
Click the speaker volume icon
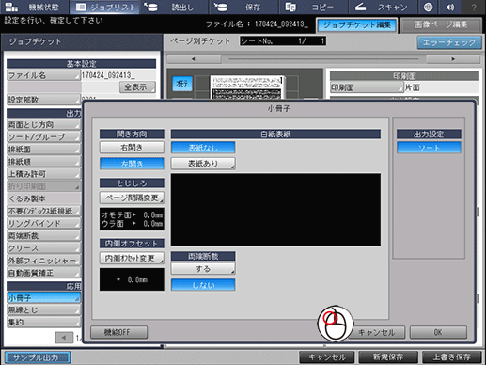pos(450,7)
